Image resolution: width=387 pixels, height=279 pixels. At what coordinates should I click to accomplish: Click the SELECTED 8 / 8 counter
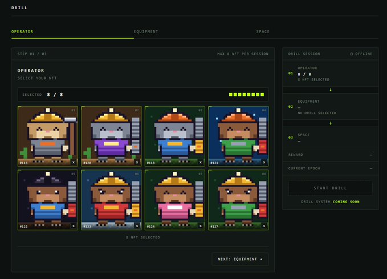pos(43,95)
